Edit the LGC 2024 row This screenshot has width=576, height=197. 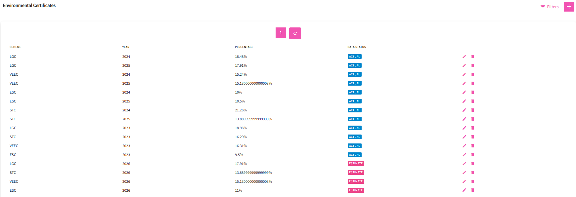point(464,57)
